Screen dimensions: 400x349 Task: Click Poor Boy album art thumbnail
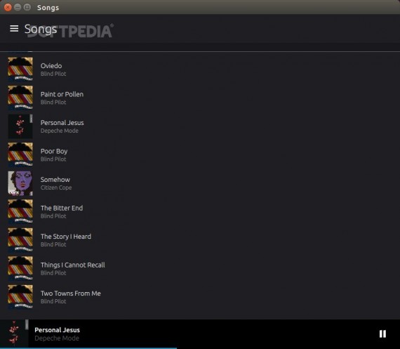click(20, 154)
